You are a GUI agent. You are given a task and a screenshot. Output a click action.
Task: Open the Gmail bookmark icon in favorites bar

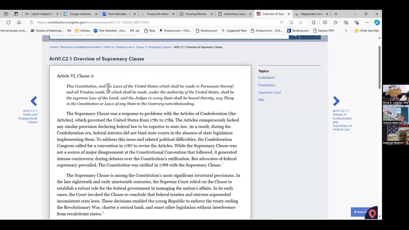click(69, 31)
